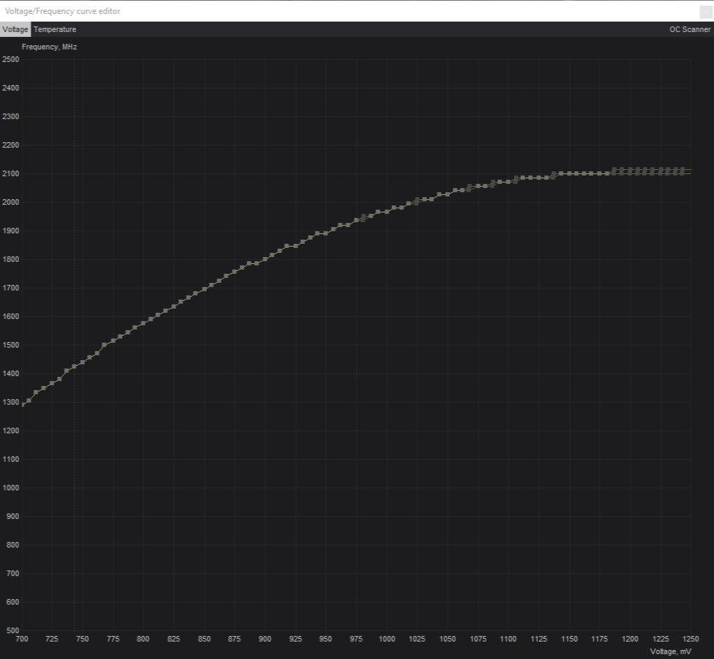Select the curve point at 850 mV
Image resolution: width=714 pixels, height=659 pixels.
(x=205, y=289)
